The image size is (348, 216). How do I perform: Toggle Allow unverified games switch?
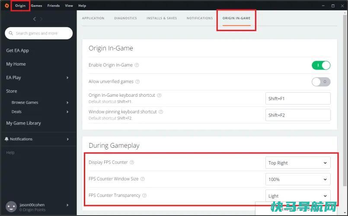[321, 82]
